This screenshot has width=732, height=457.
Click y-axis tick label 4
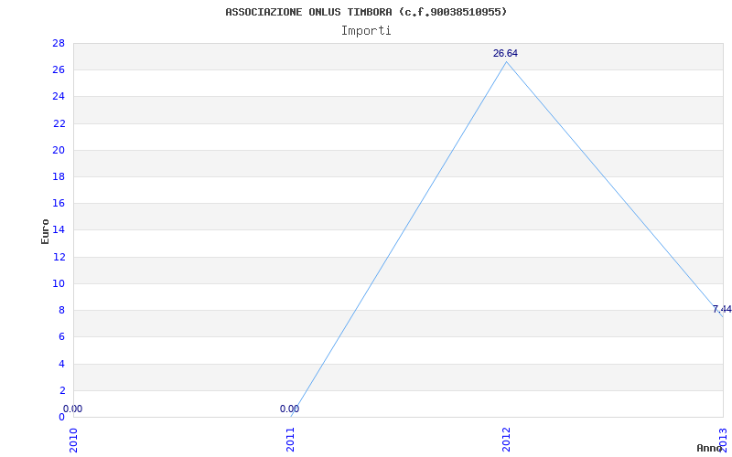point(61,364)
